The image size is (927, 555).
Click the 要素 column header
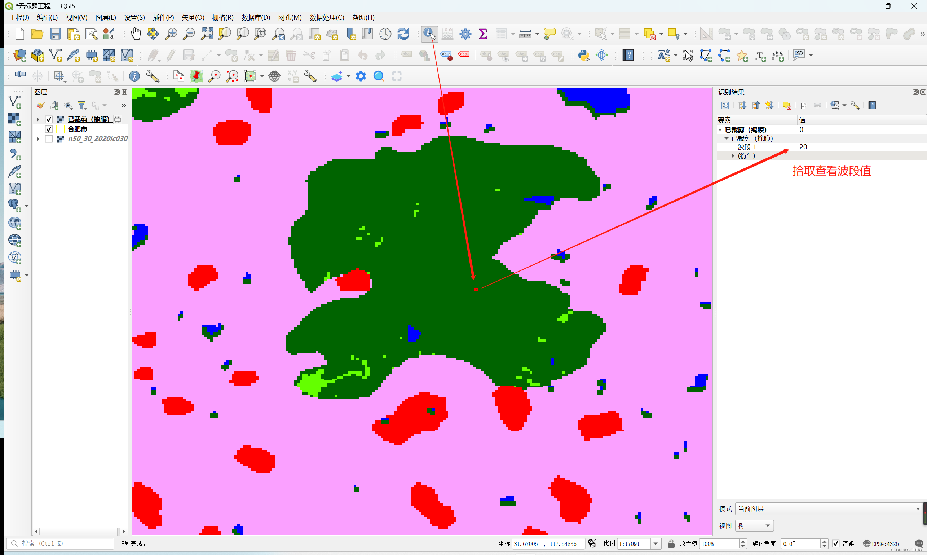[756, 120]
